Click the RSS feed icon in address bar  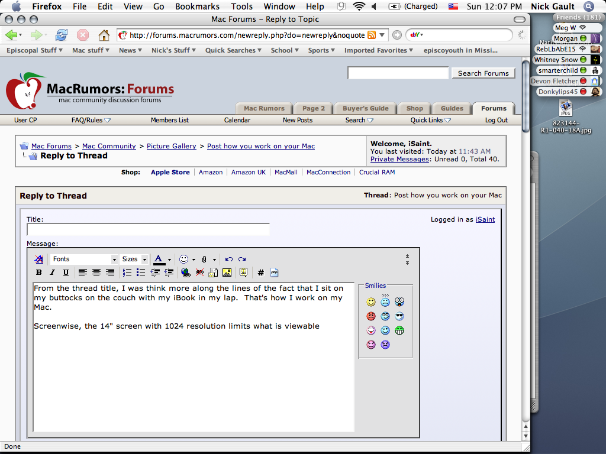(372, 35)
